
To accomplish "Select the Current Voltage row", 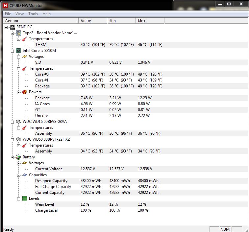I will coord(141,169).
